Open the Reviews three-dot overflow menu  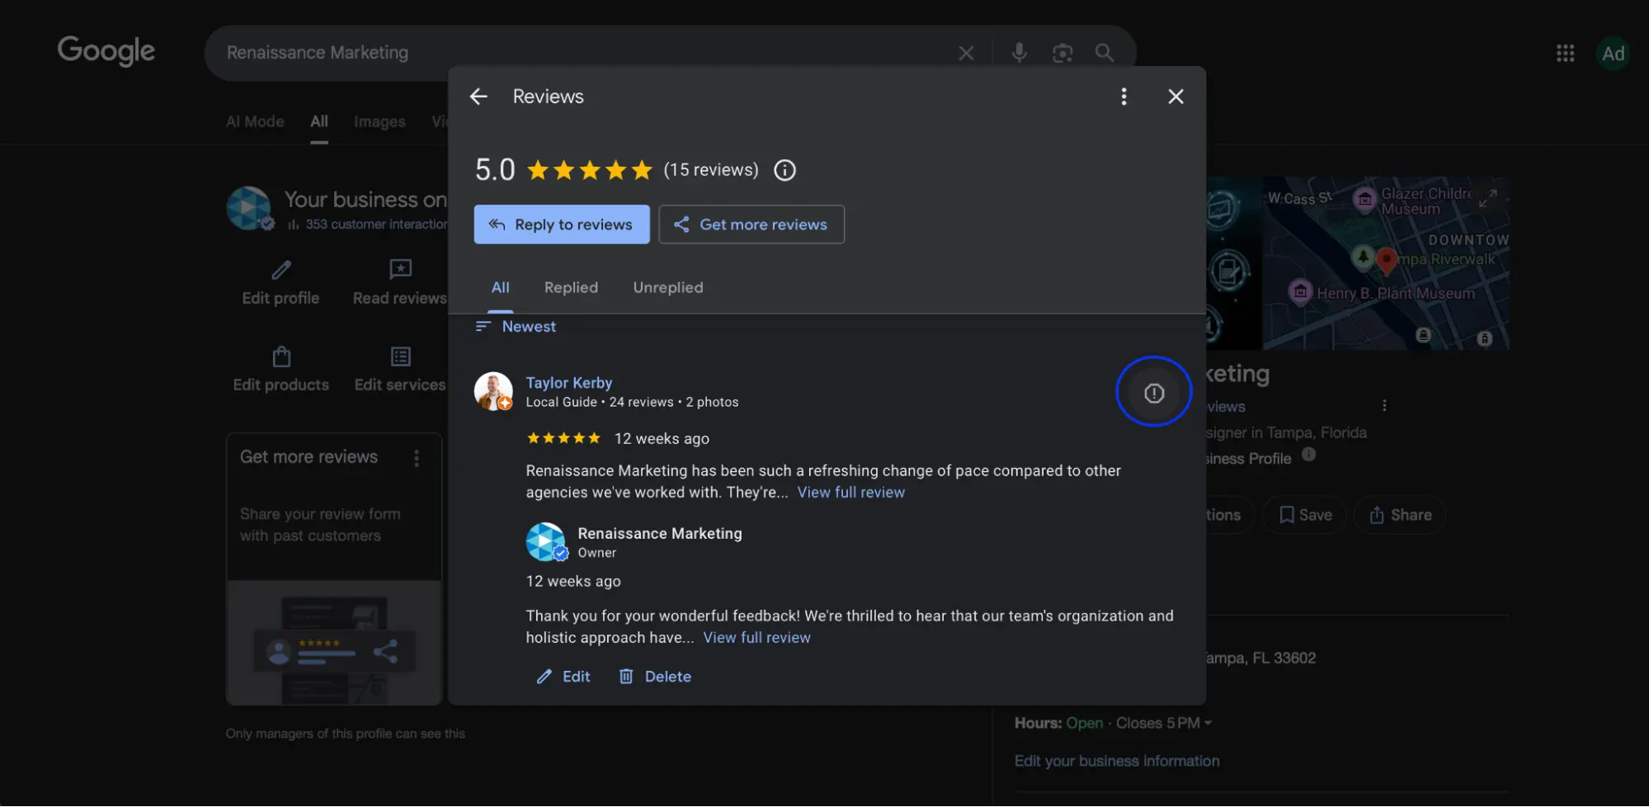[1124, 96]
